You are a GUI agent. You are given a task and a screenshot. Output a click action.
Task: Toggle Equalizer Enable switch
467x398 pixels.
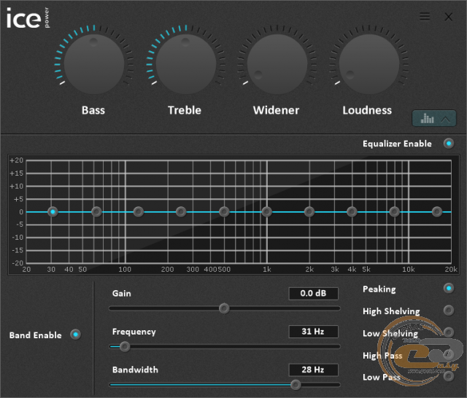coord(449,144)
